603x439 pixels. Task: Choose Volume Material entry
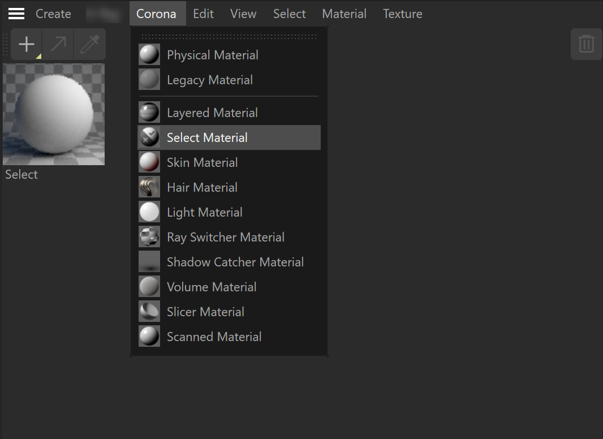click(229, 287)
